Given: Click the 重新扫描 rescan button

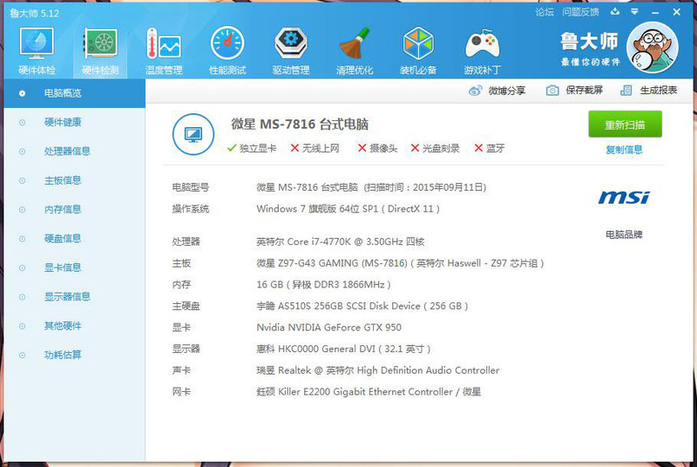Looking at the screenshot, I should pos(625,125).
